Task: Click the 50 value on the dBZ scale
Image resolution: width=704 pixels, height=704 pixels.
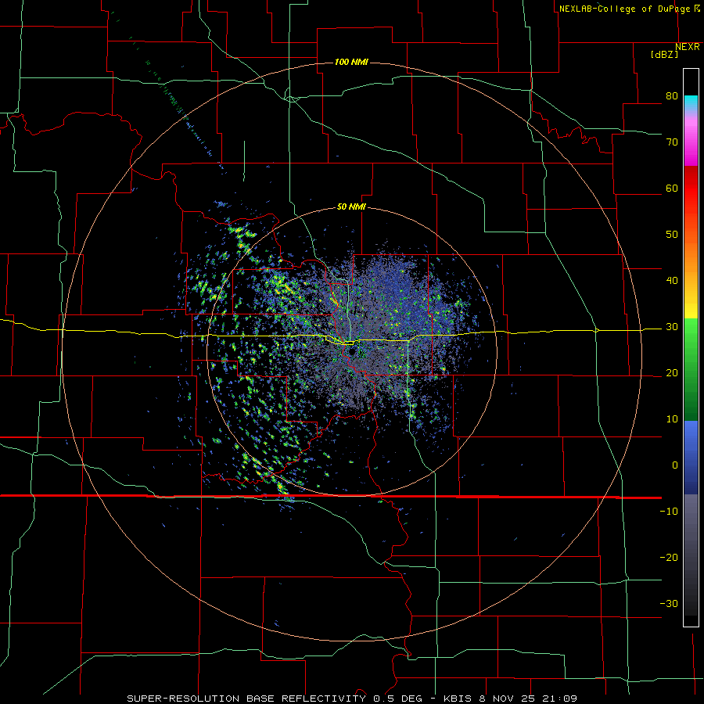Action: click(672, 235)
